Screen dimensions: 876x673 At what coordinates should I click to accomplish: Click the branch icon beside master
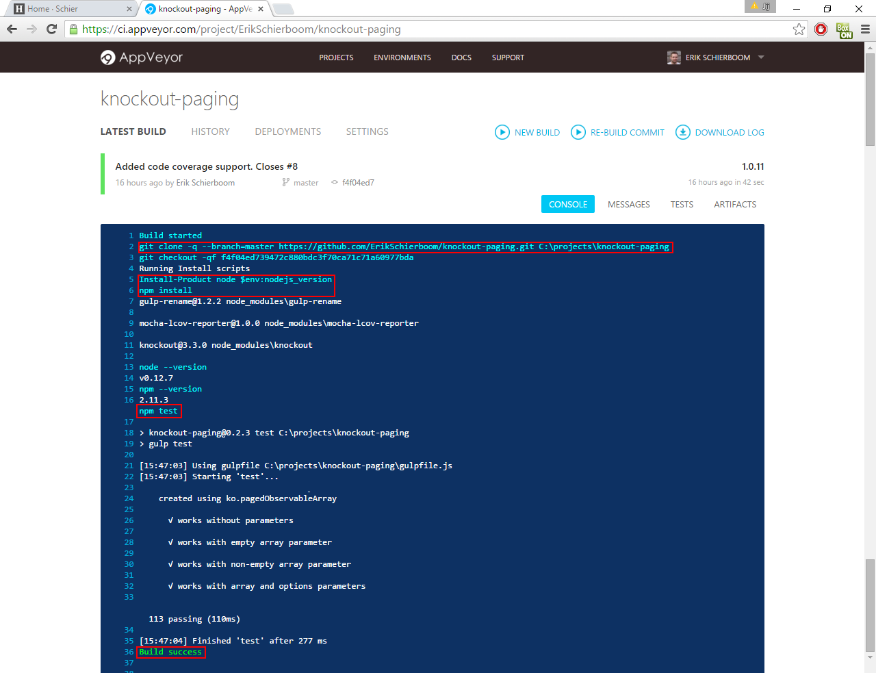point(285,182)
